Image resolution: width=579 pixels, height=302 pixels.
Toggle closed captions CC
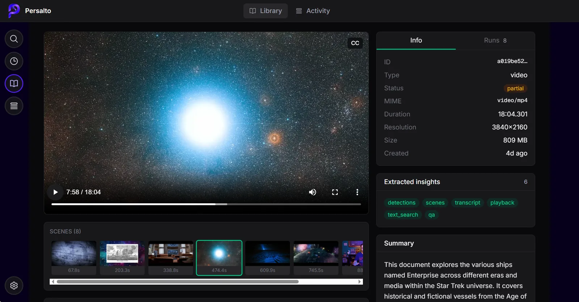pyautogui.click(x=355, y=43)
